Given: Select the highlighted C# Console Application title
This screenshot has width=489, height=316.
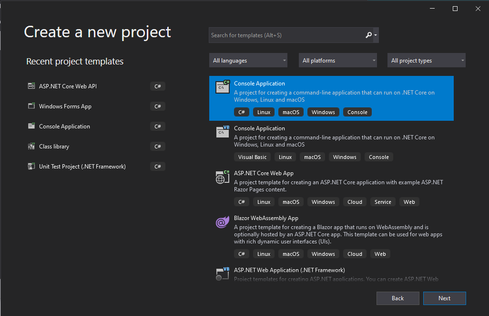Looking at the screenshot, I should pyautogui.click(x=259, y=84).
